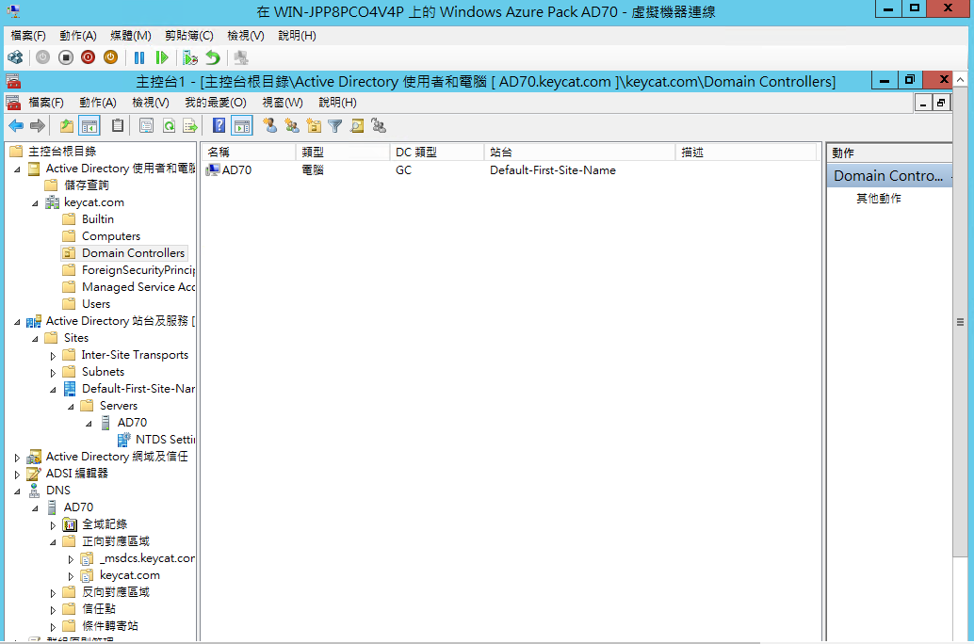Toggle the Action pane visibility
Screen dimensions: 974x644
(242, 126)
